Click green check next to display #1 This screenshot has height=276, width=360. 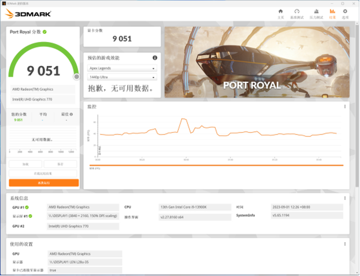pos(30,216)
